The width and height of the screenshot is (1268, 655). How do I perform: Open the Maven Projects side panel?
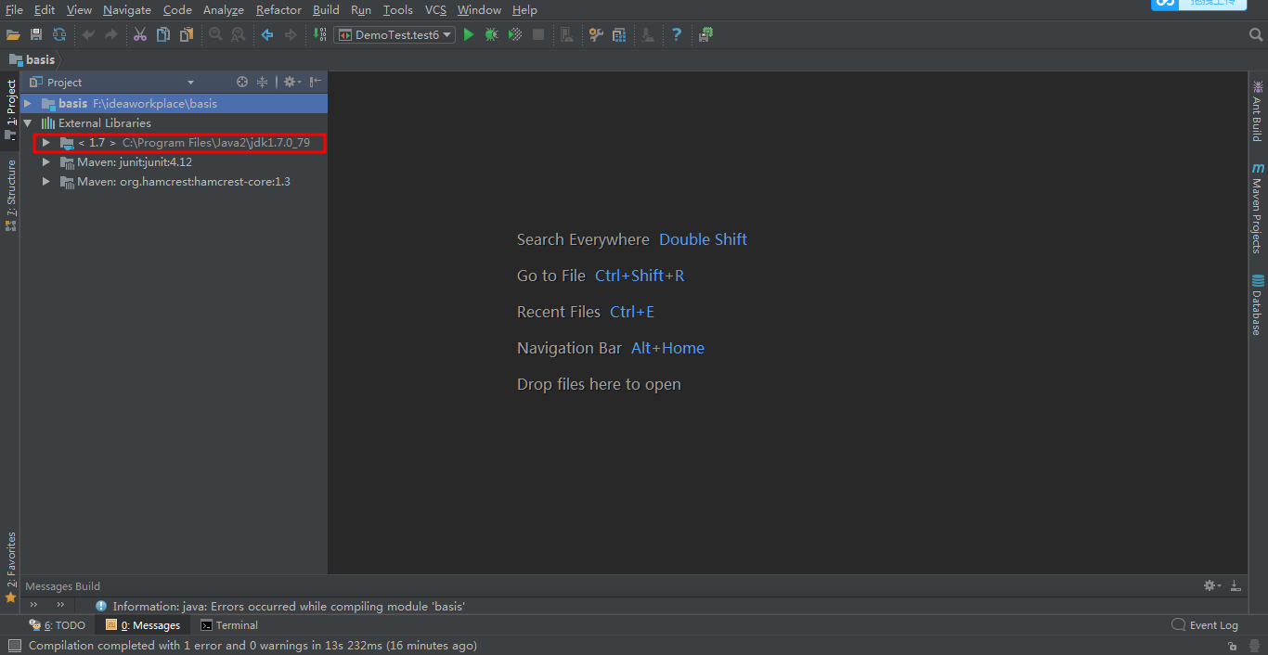1257,209
